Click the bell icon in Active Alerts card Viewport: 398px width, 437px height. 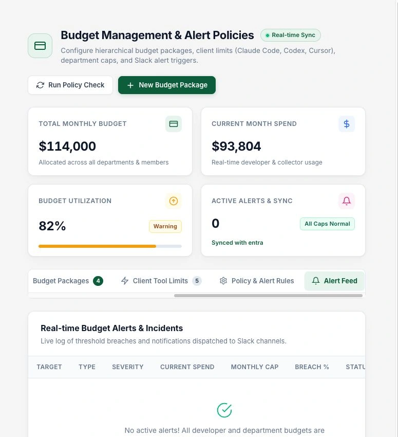tap(347, 201)
